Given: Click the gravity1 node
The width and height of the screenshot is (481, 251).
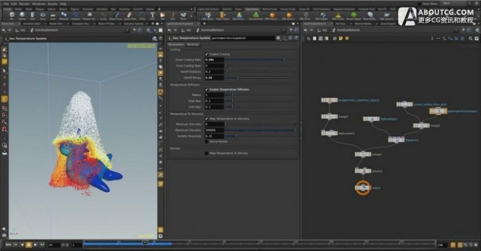Looking at the screenshot, I should pyautogui.click(x=362, y=170).
